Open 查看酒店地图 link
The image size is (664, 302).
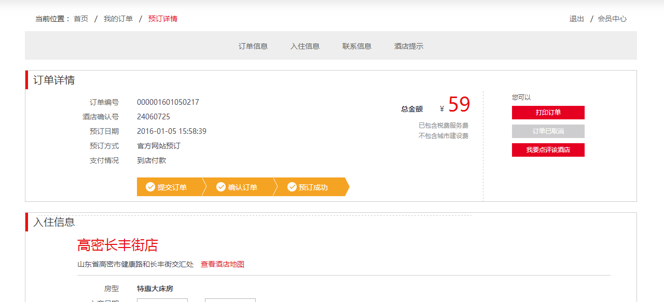coord(223,264)
